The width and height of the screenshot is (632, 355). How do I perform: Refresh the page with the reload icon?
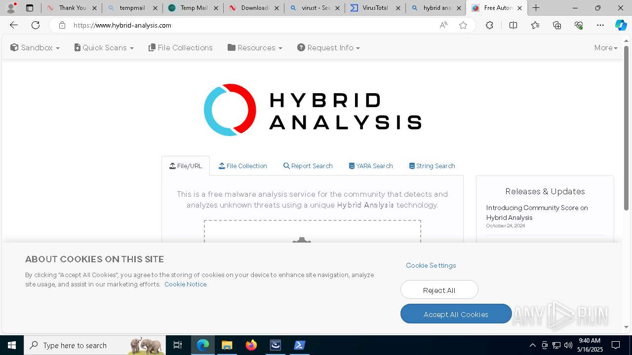click(36, 25)
